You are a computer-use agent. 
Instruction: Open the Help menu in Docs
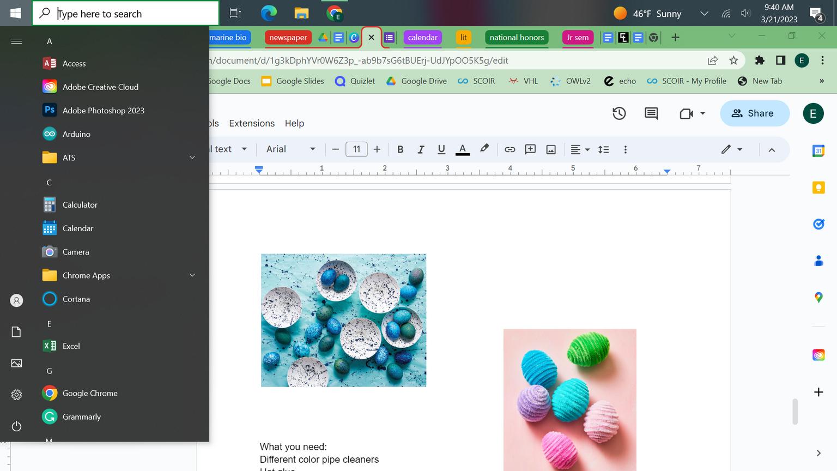[x=294, y=123]
